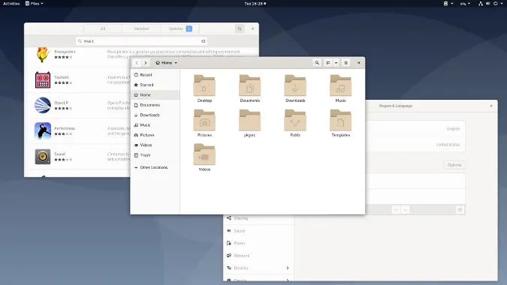Select Videos in Files sidebar

pos(155,145)
